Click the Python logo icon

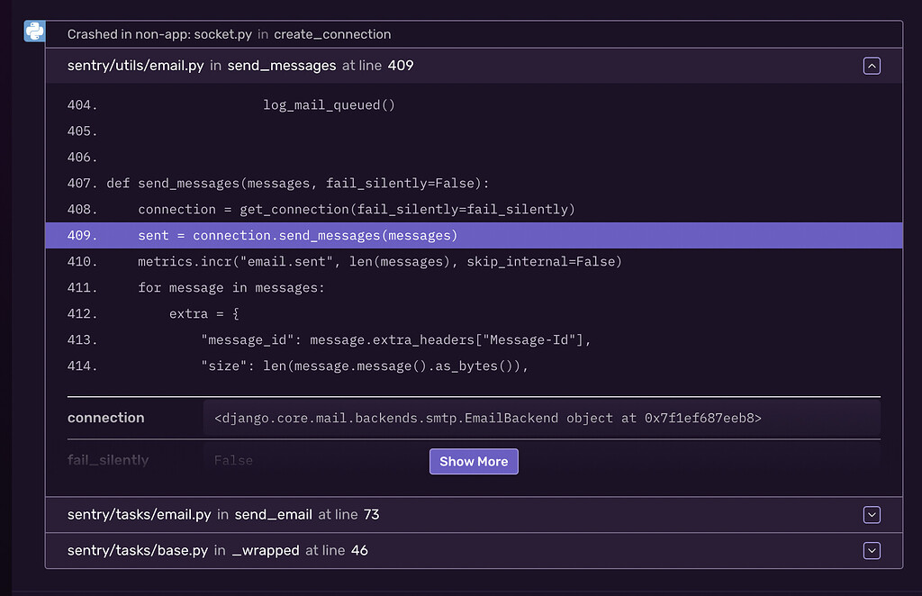point(33,31)
